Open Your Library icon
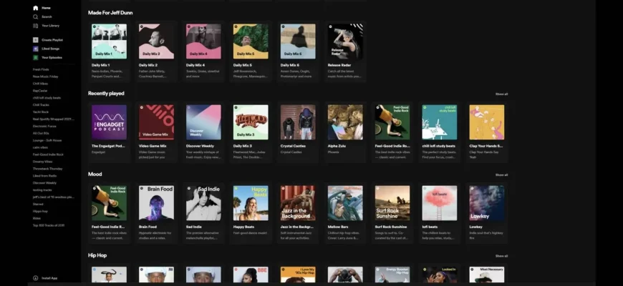 pyautogui.click(x=35, y=25)
